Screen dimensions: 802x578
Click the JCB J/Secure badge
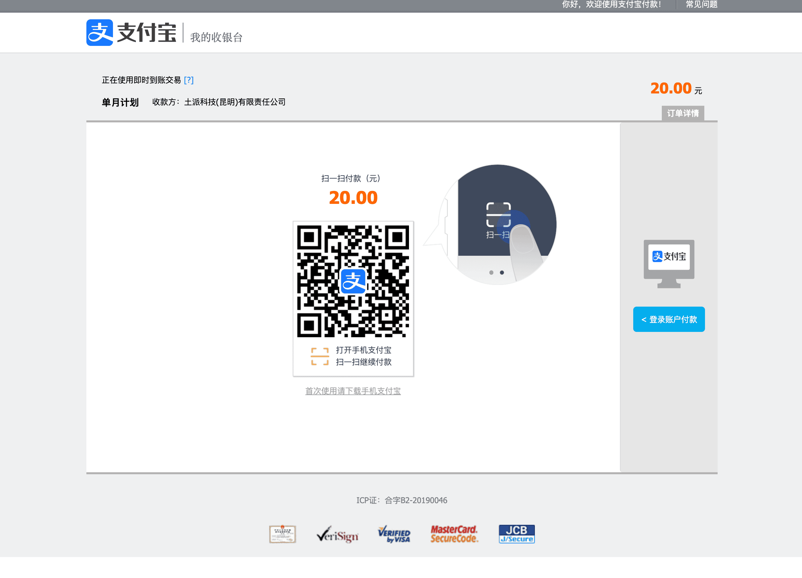(517, 534)
